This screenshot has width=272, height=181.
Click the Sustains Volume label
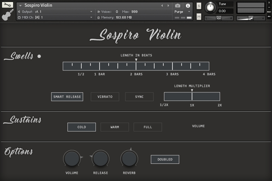click(198, 126)
